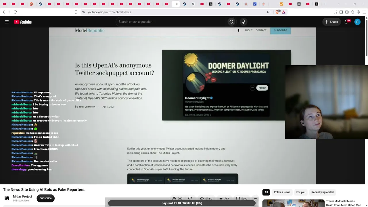
Task: Open more actions three-dot menu under video
Action: coord(255,198)
